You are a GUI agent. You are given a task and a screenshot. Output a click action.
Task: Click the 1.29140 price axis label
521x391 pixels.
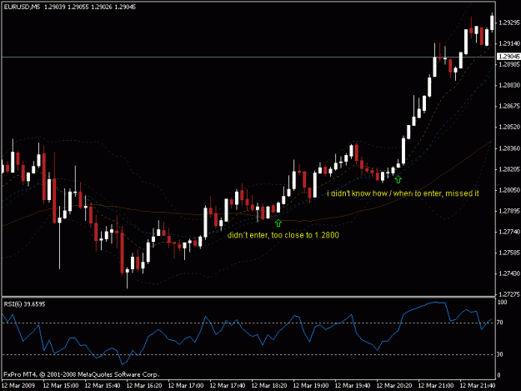tap(509, 43)
